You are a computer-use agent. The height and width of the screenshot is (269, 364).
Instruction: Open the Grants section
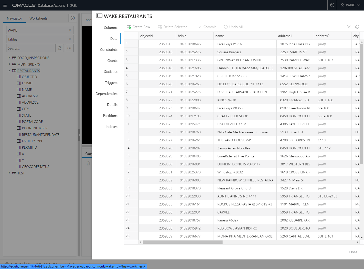click(112, 61)
